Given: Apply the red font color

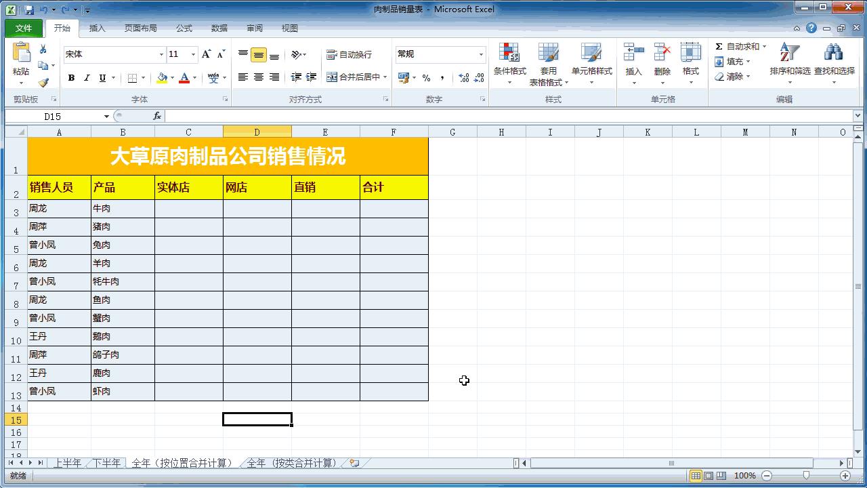Looking at the screenshot, I should (184, 78).
